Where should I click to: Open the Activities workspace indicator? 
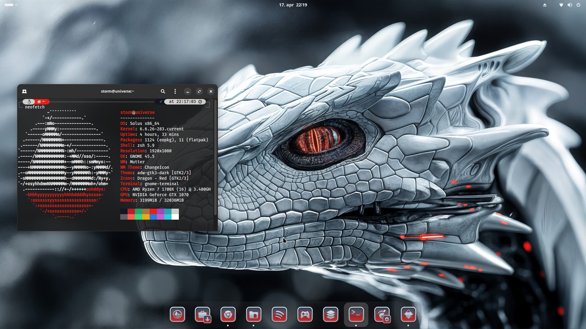pos(11,5)
